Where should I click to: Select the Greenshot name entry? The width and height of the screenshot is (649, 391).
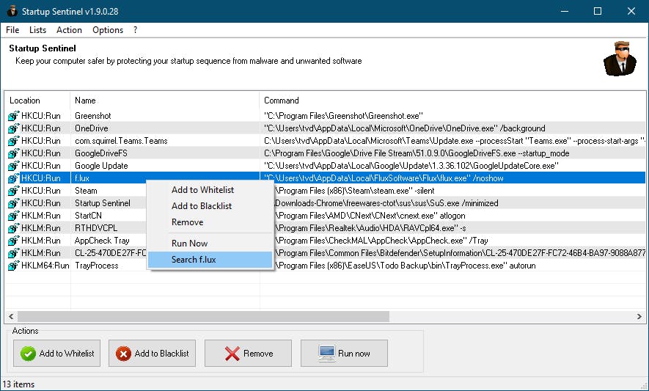pyautogui.click(x=92, y=116)
